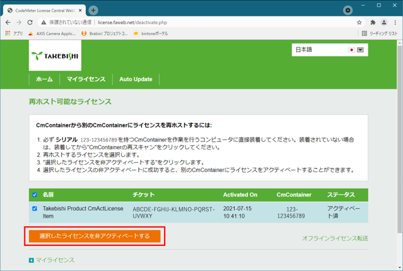
Task: Open the 日本語 language dropdown
Action: 360,50
